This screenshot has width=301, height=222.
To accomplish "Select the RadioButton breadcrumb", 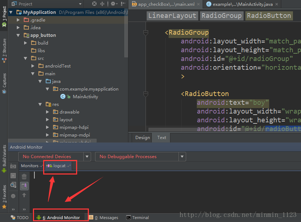I will pos(269,16).
